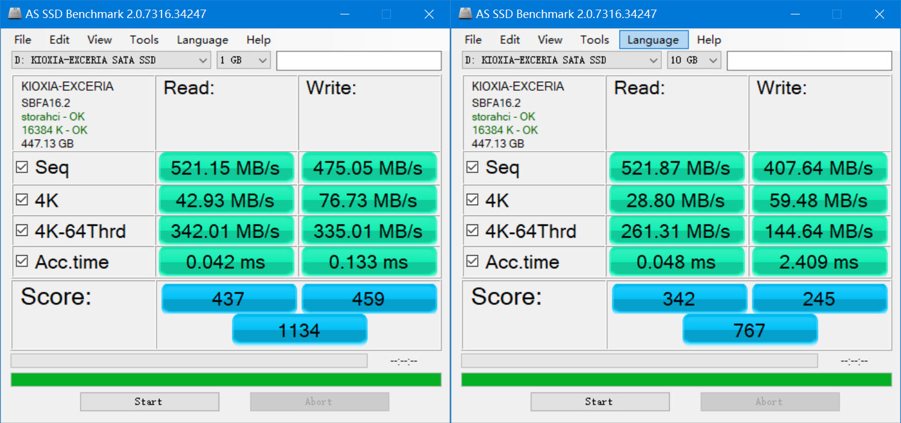The width and height of the screenshot is (901, 423).
Task: Open Tools menu in right window
Action: point(594,40)
